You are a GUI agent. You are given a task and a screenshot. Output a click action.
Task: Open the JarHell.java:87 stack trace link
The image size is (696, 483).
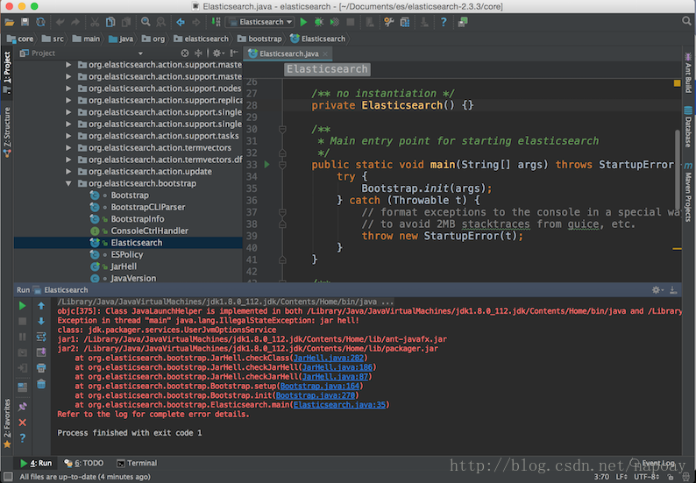click(335, 376)
